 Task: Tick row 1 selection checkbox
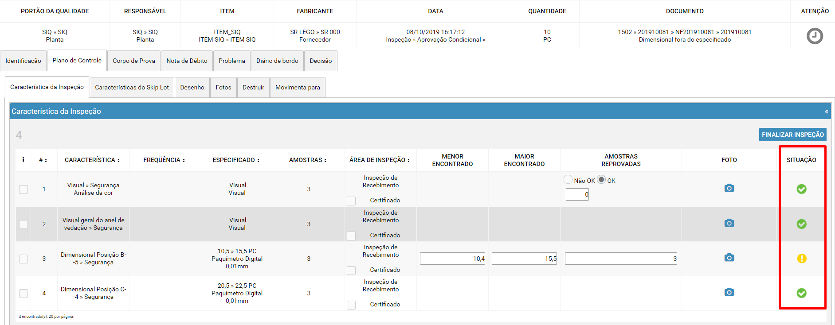[24, 190]
